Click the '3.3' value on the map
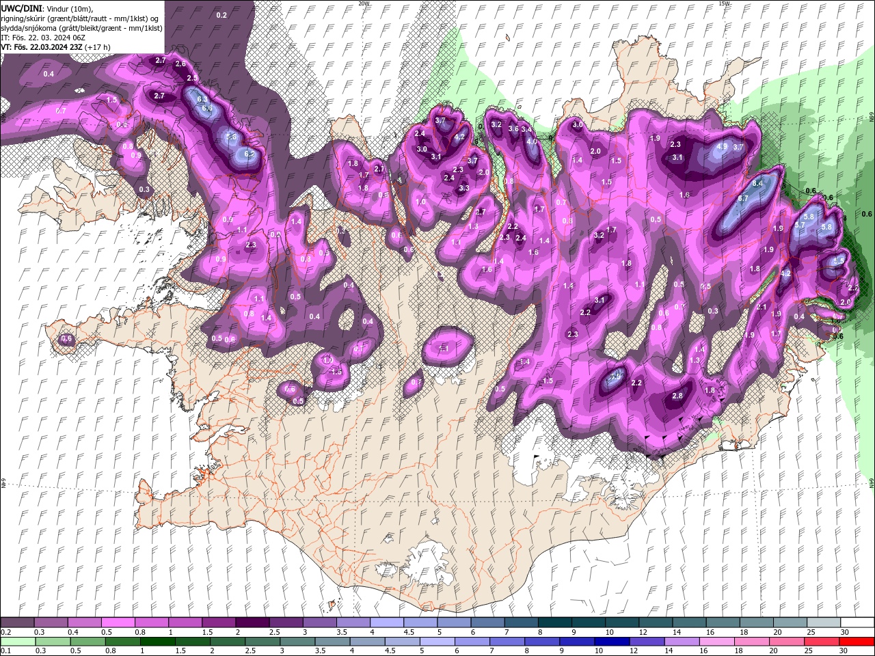Image resolution: width=875 pixels, height=656 pixels. (x=464, y=188)
